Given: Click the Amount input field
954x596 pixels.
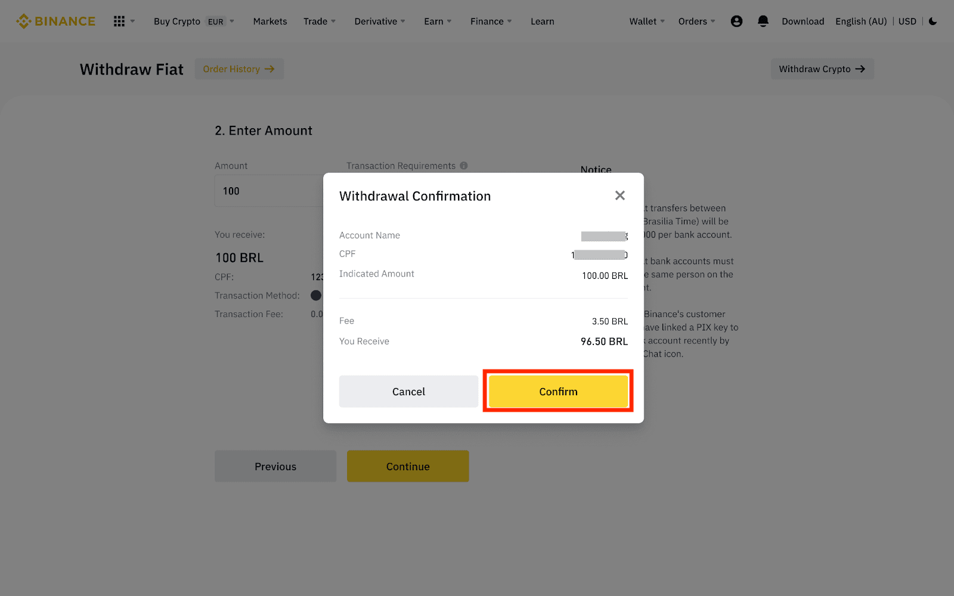Looking at the screenshot, I should [x=268, y=191].
